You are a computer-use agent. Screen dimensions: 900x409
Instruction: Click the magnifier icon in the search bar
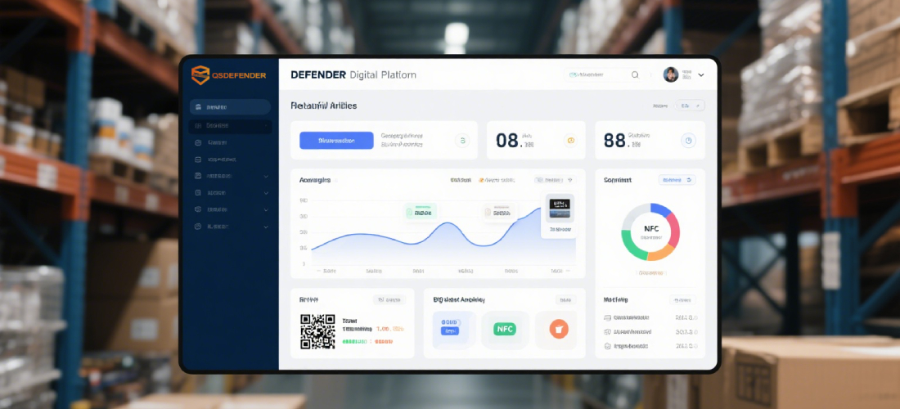point(635,74)
